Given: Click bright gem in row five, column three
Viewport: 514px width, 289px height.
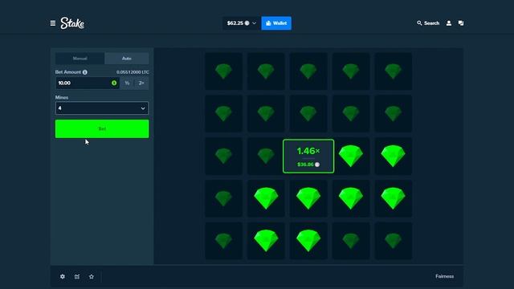Looking at the screenshot, I should (x=308, y=241).
